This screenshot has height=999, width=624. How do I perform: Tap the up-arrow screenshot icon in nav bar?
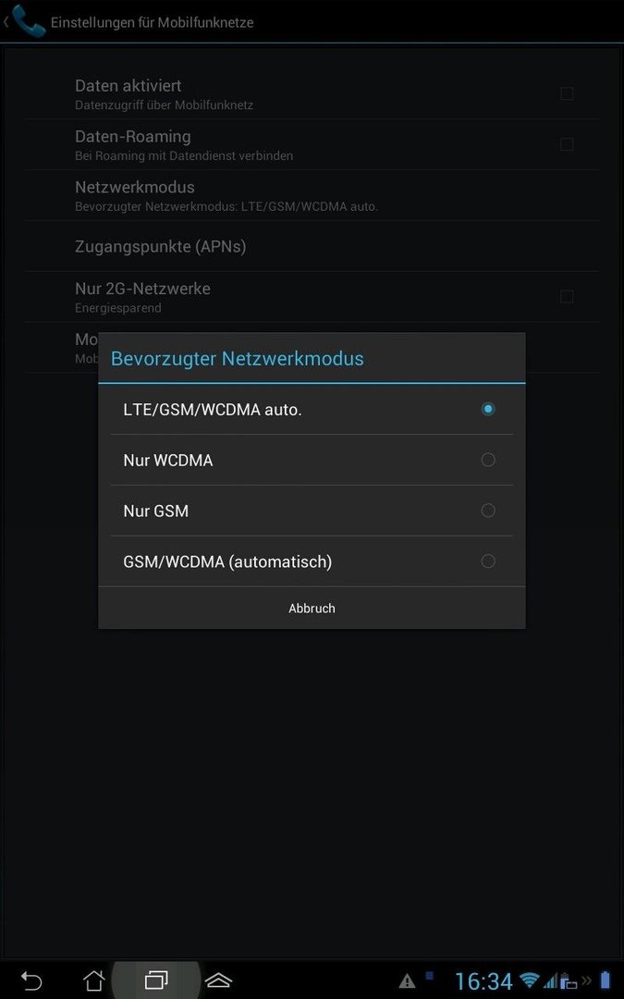218,980
